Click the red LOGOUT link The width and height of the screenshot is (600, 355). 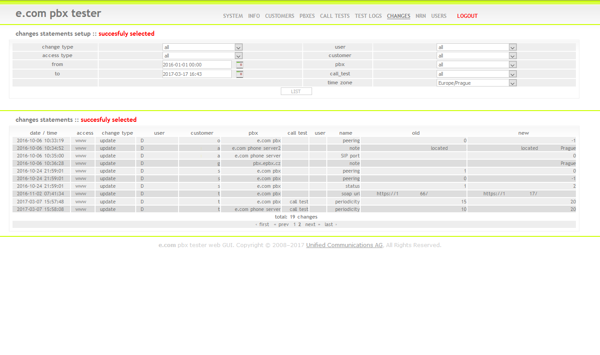coord(467,16)
